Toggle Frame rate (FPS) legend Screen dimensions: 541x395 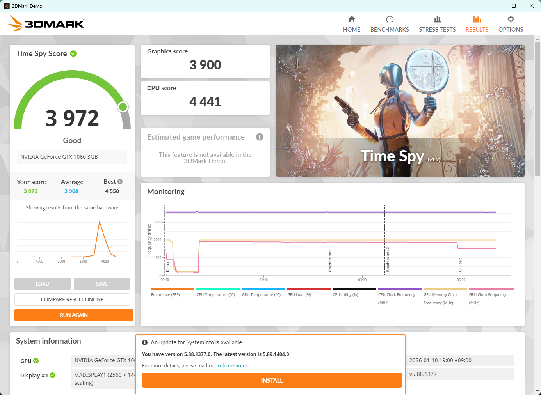click(172, 293)
